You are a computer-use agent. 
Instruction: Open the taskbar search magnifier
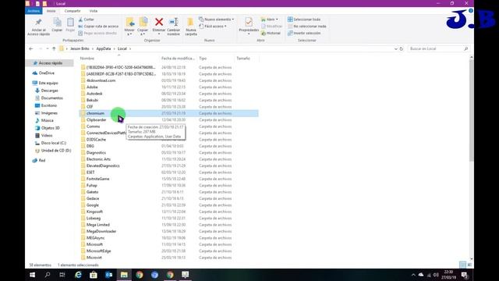48,275
